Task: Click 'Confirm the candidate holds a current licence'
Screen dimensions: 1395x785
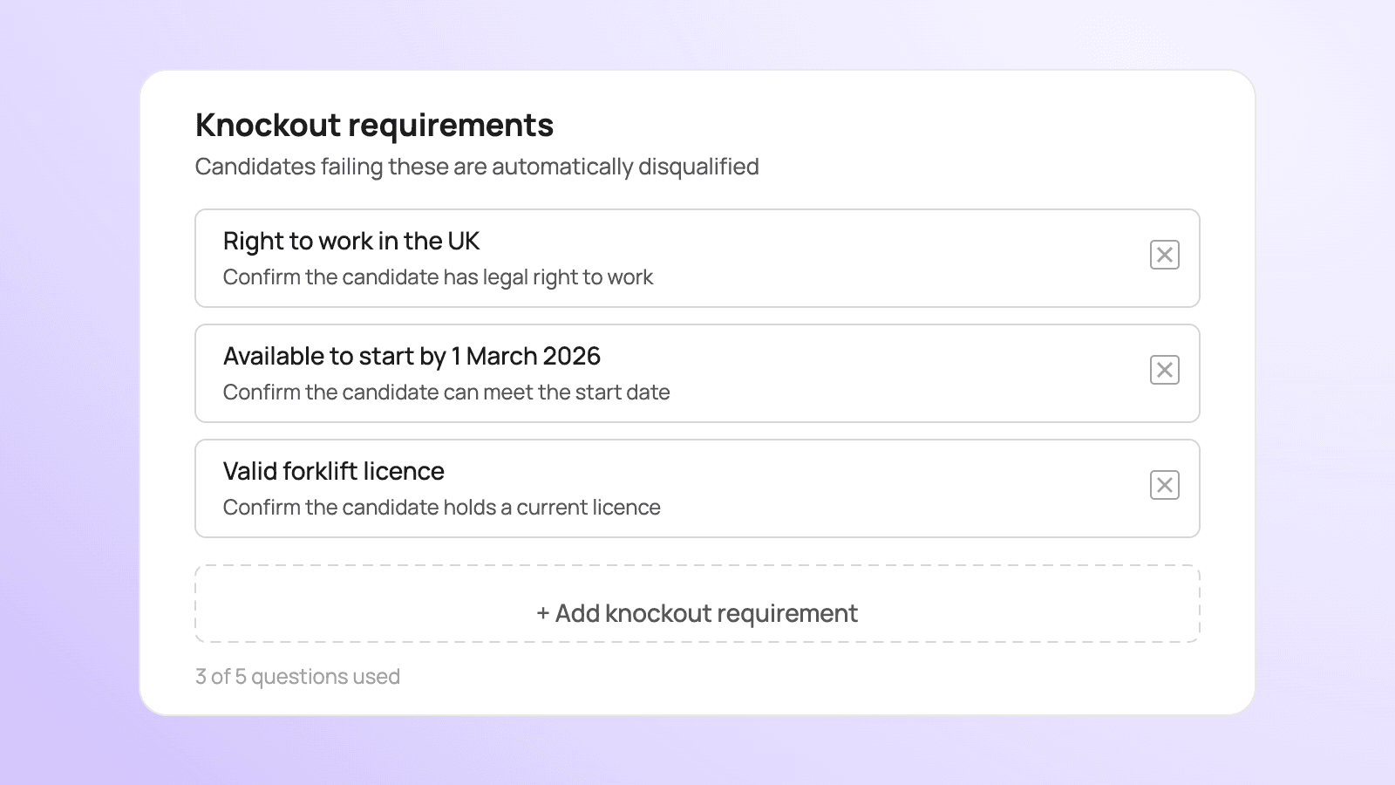Action: [x=441, y=508]
